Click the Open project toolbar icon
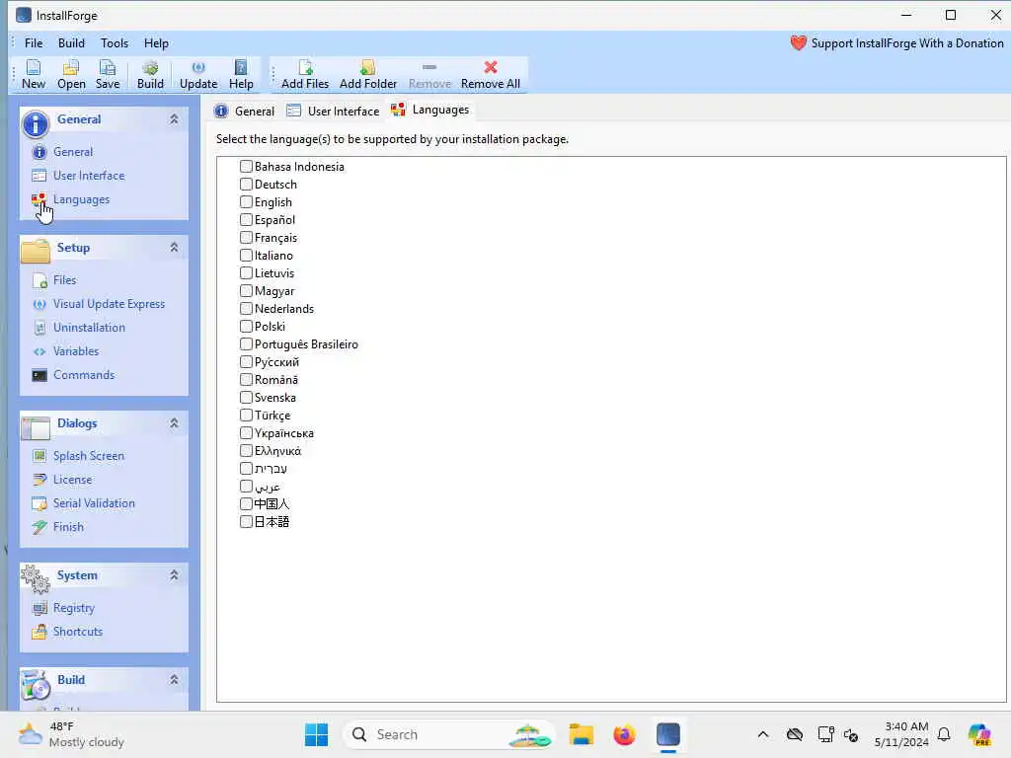1011x758 pixels. pos(71,75)
